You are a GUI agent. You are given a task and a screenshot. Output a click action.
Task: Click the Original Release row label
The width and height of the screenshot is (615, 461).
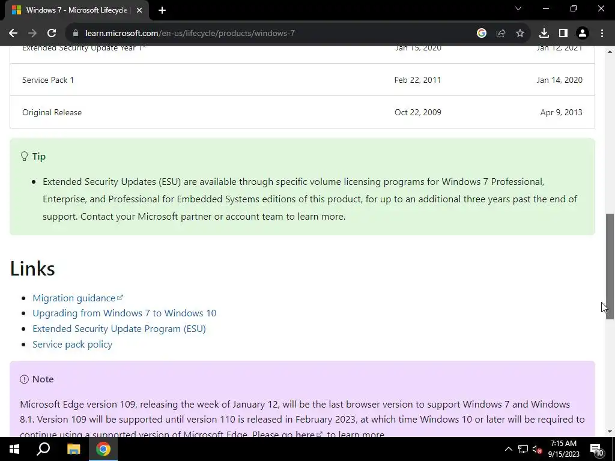pyautogui.click(x=52, y=112)
